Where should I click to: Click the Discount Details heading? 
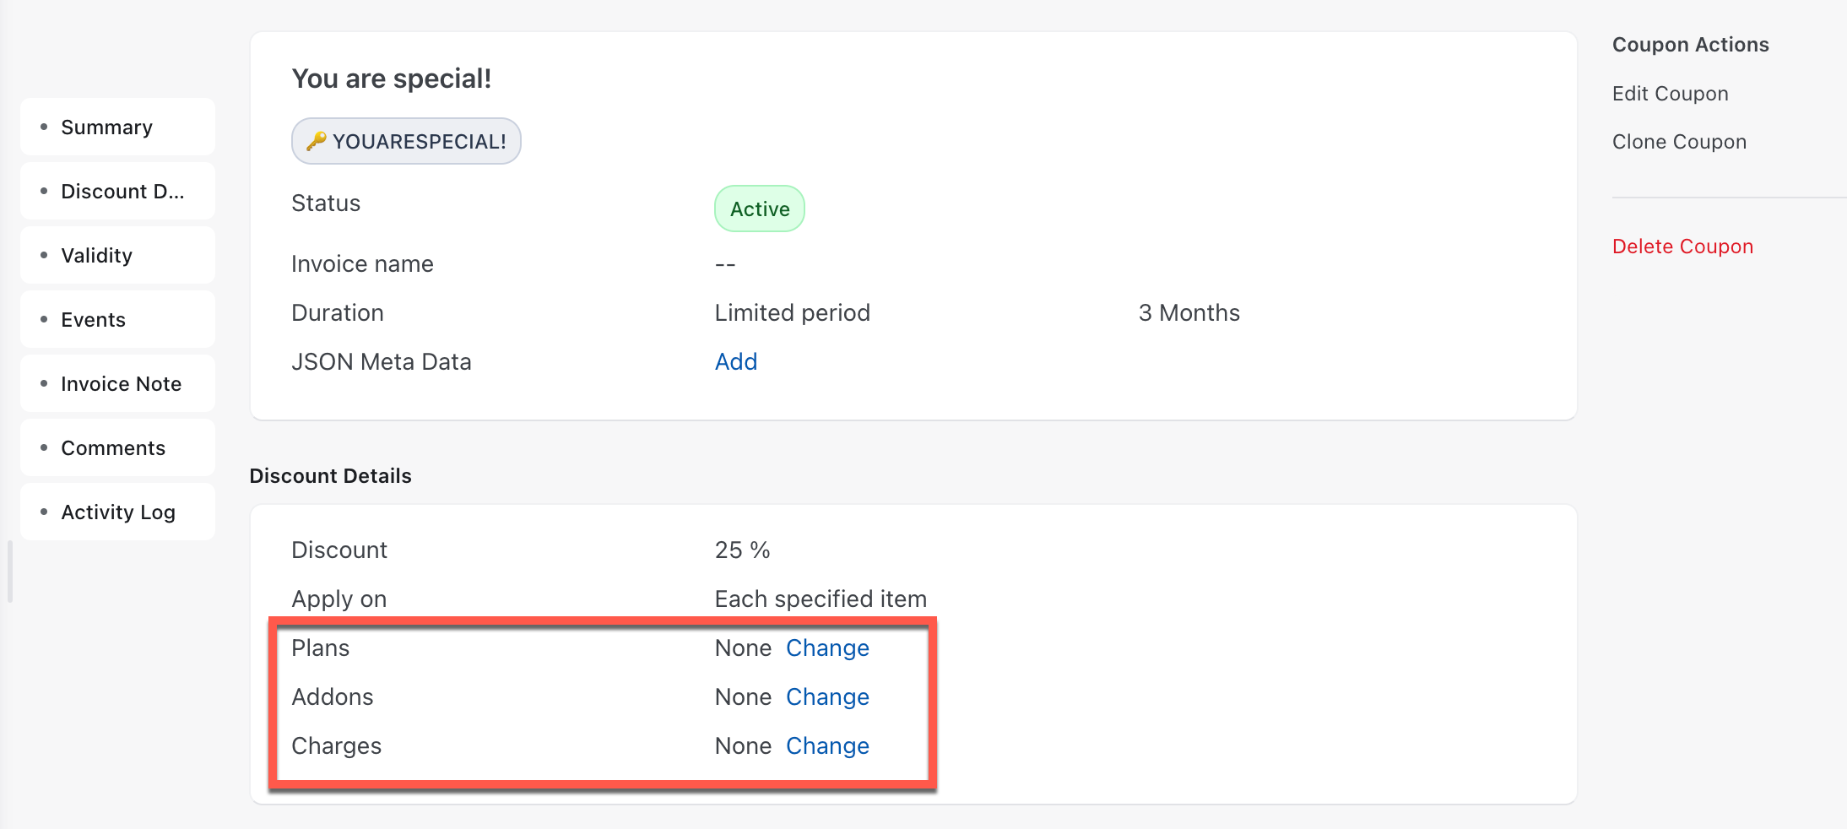click(x=330, y=476)
